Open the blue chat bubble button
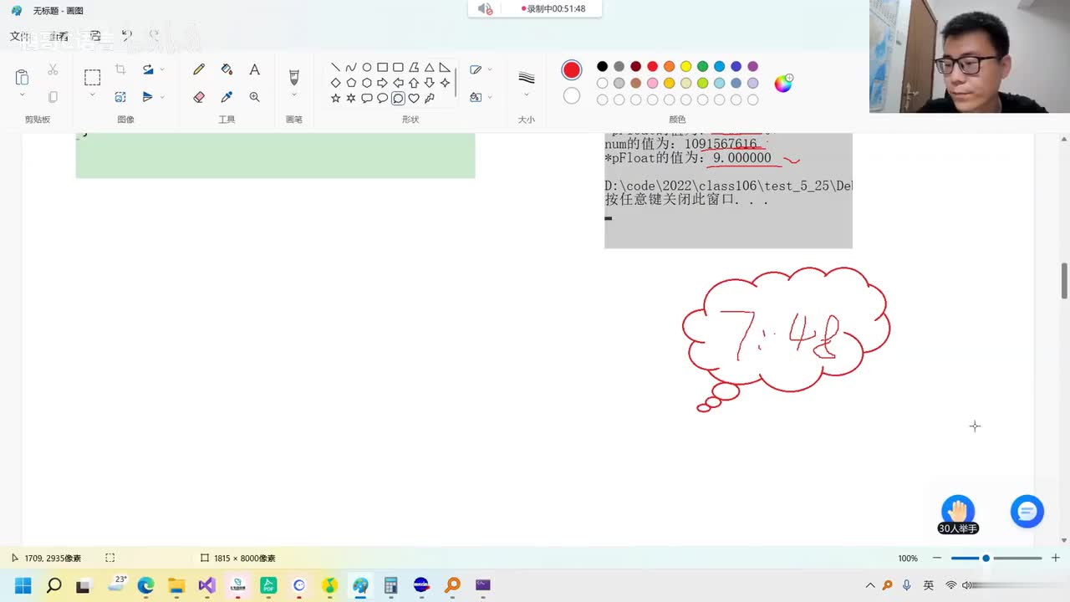Viewport: 1070px width, 602px height. pos(1027,511)
